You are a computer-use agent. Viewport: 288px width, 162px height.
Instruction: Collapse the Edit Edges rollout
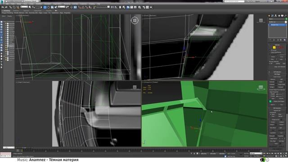click(x=277, y=74)
